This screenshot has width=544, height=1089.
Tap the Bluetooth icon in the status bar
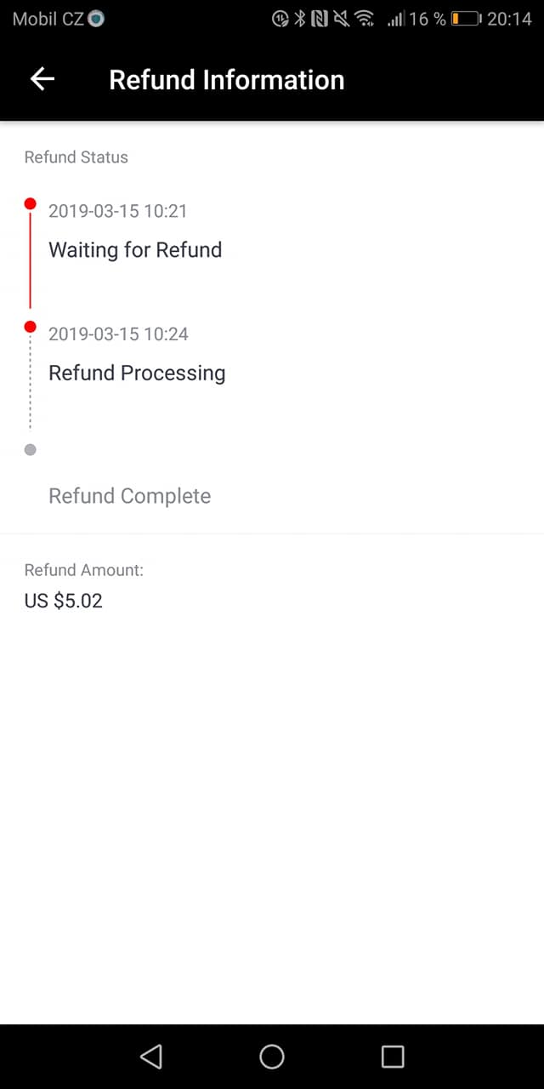pos(300,19)
